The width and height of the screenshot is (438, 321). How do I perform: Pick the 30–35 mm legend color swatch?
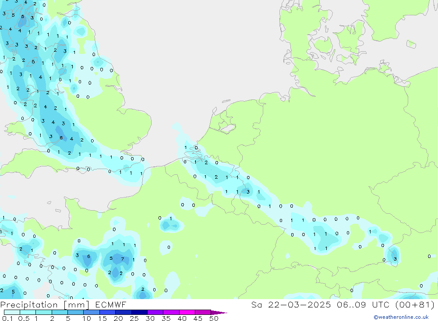pos(155,312)
